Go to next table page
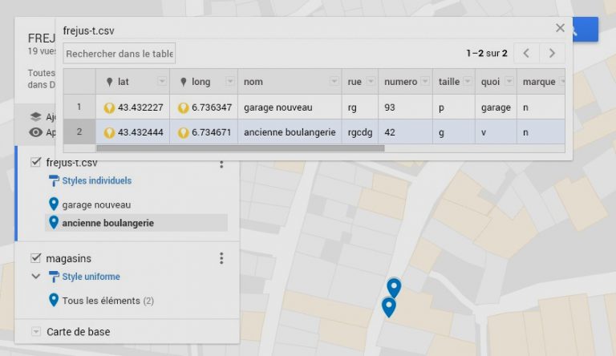 click(552, 53)
